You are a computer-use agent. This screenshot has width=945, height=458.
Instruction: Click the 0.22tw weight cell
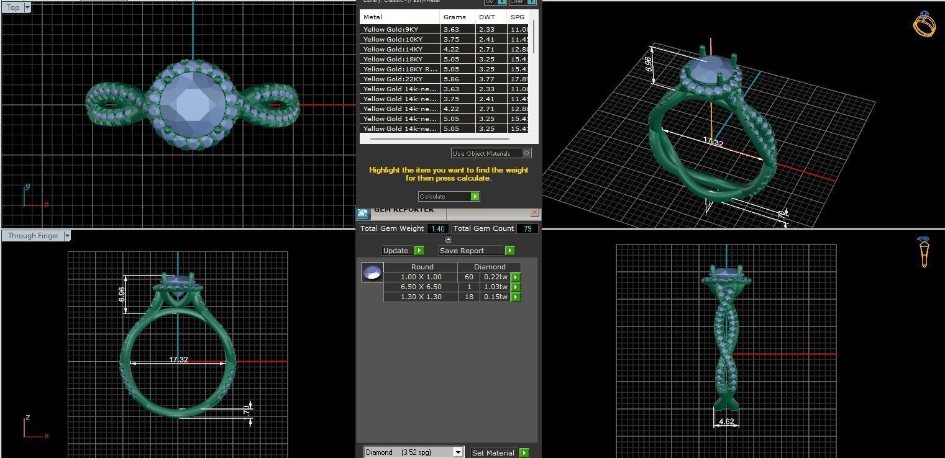point(496,277)
